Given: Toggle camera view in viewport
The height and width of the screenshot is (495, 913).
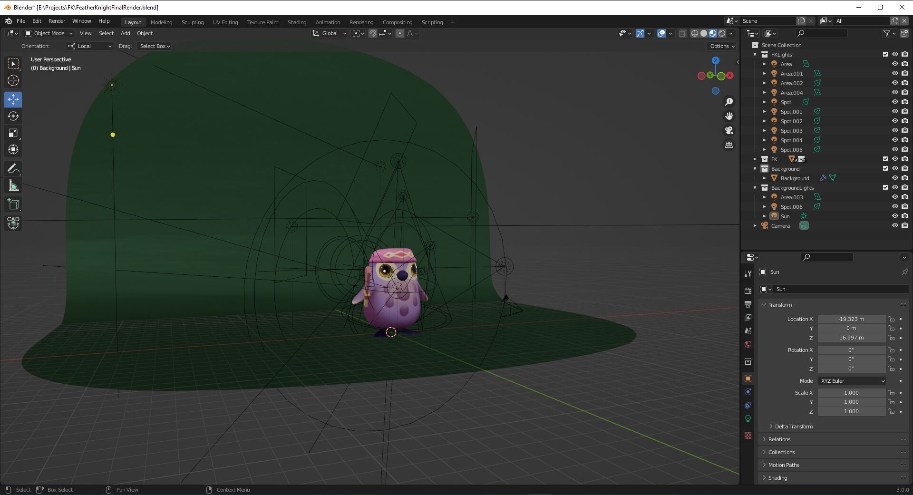Looking at the screenshot, I should click(x=728, y=130).
